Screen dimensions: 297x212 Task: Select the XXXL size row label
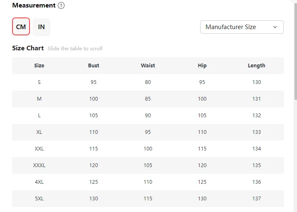point(39,165)
